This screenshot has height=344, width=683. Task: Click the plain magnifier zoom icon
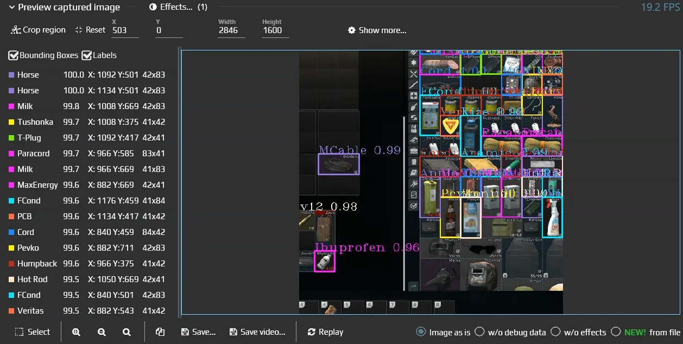pos(127,332)
